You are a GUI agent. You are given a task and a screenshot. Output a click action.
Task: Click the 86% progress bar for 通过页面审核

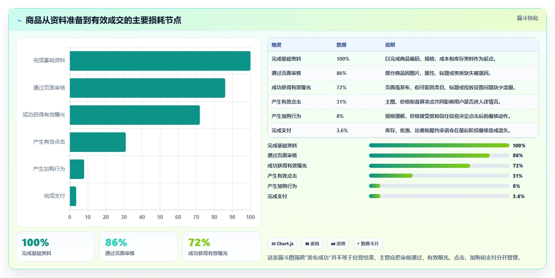click(439, 156)
